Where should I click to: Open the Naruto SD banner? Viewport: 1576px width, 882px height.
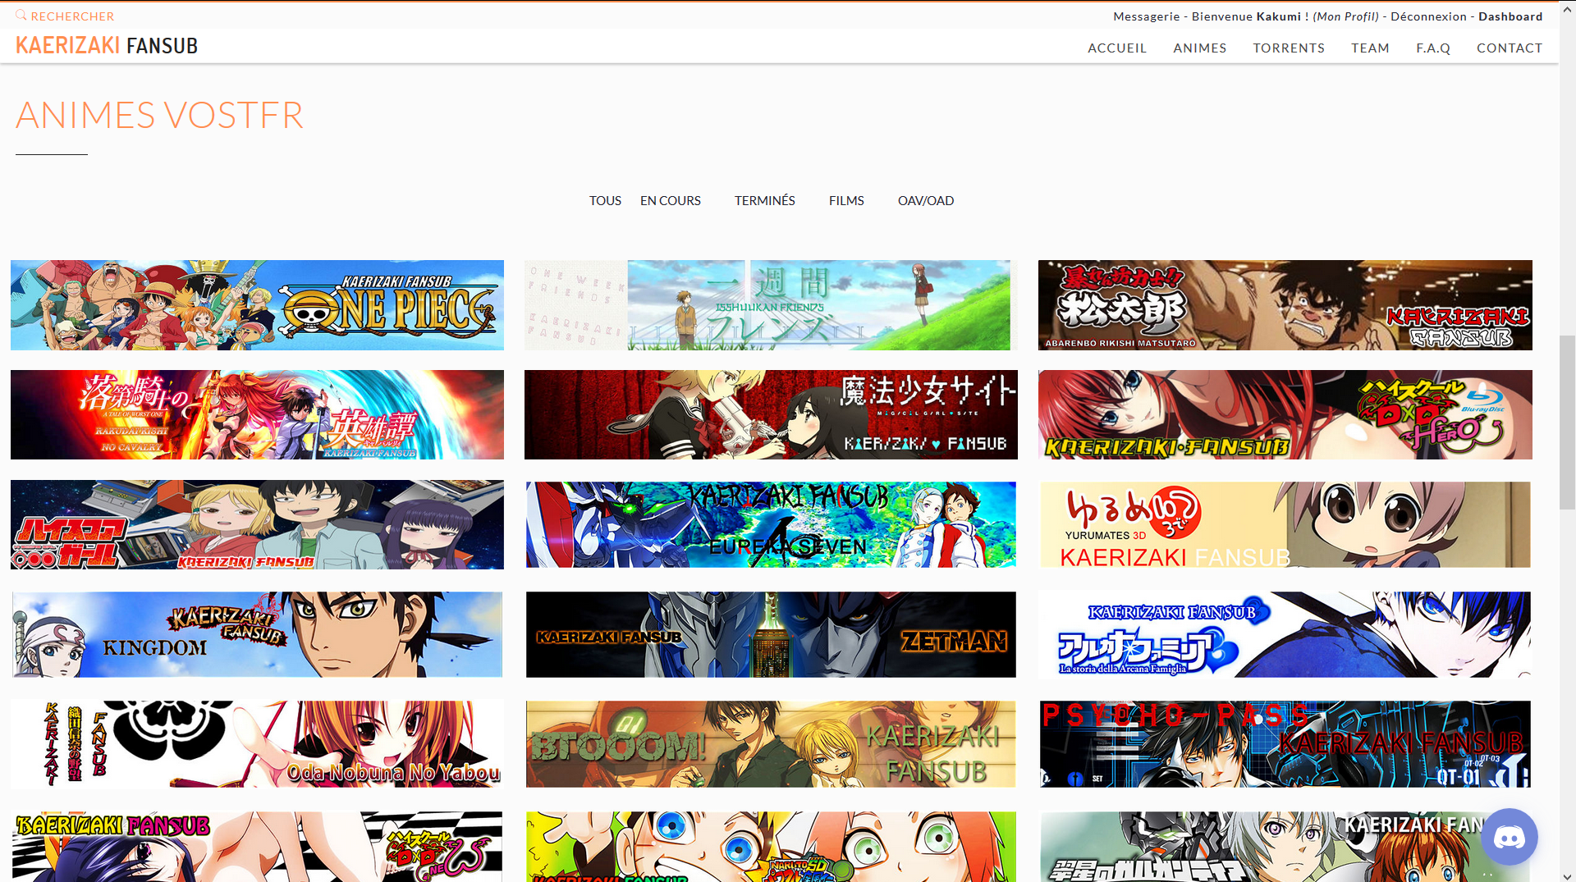pyautogui.click(x=771, y=847)
